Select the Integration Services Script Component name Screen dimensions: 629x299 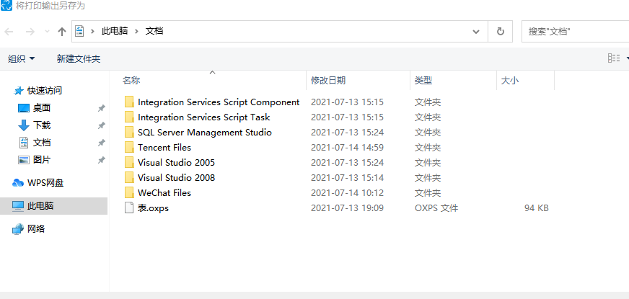point(219,102)
